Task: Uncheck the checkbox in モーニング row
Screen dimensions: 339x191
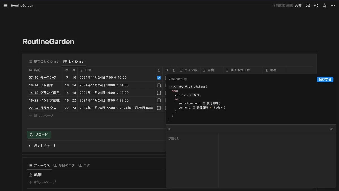Action: (159, 78)
